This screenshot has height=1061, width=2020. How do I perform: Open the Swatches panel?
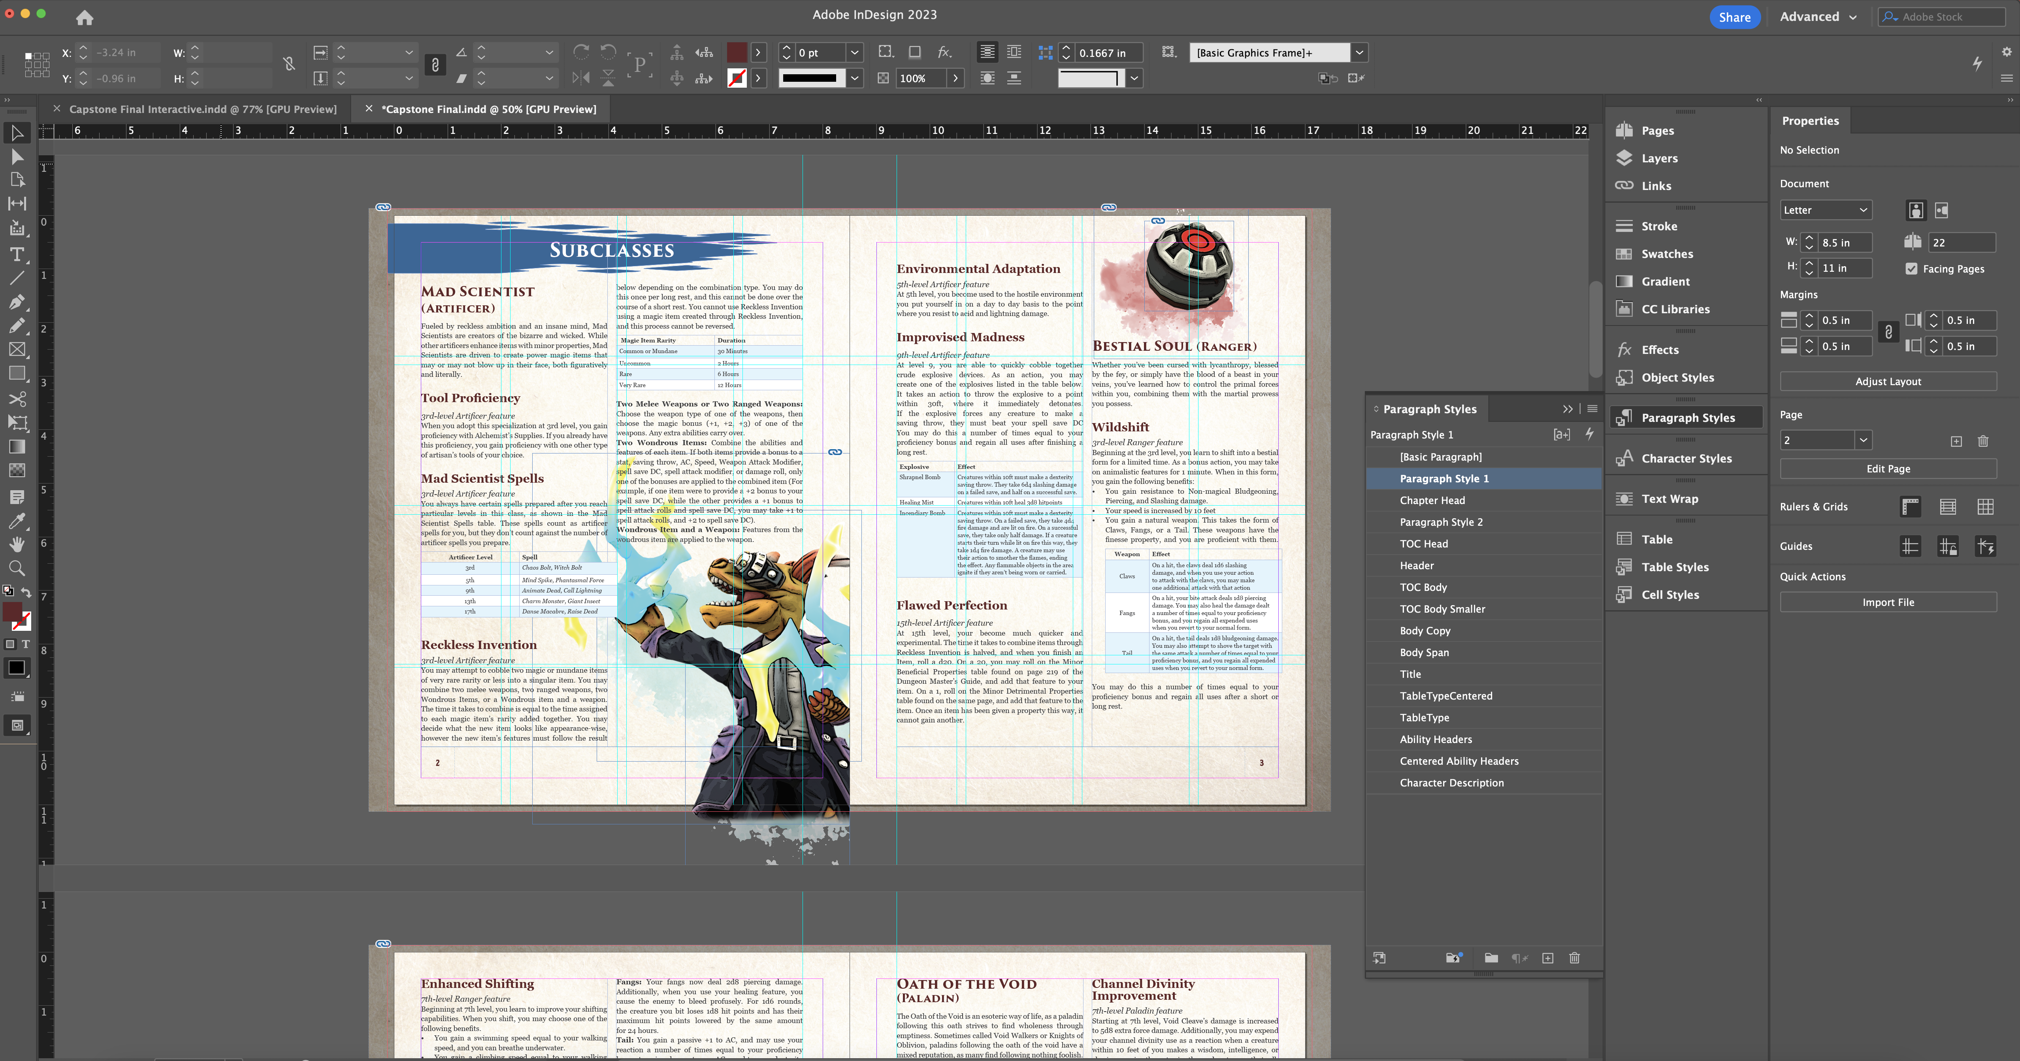click(x=1667, y=254)
